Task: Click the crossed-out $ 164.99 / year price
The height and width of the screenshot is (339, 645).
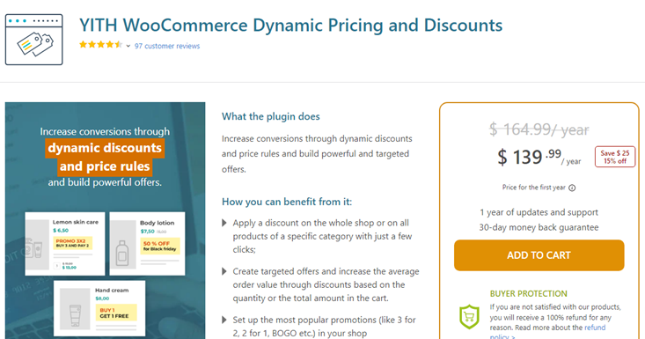Action: point(539,129)
